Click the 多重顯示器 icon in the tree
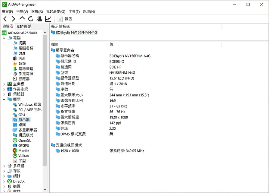The width and height of the screenshot is (269, 193). 15,130
